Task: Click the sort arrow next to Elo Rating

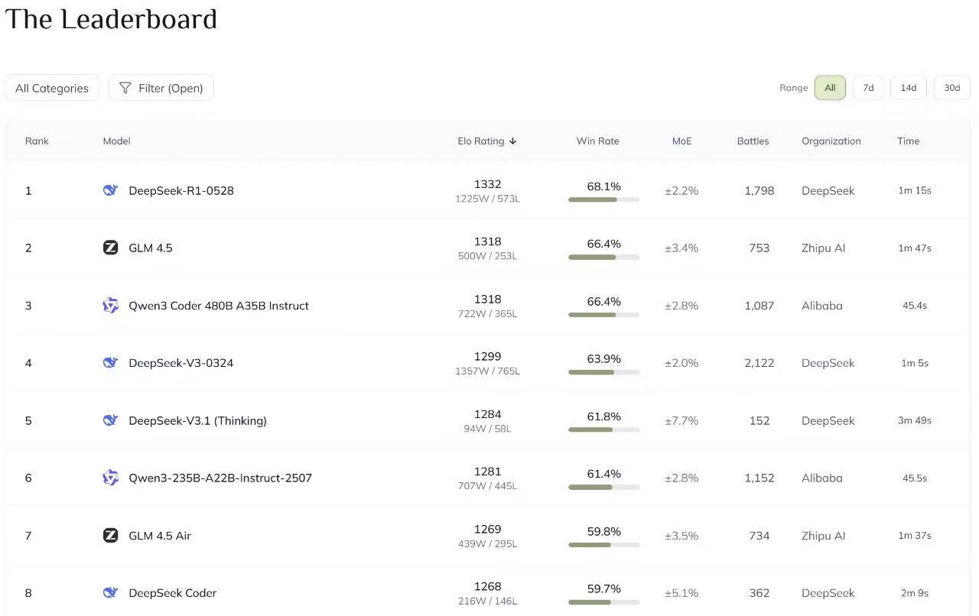Action: [513, 141]
